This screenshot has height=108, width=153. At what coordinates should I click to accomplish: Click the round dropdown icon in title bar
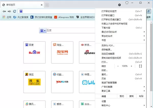click(119, 5)
